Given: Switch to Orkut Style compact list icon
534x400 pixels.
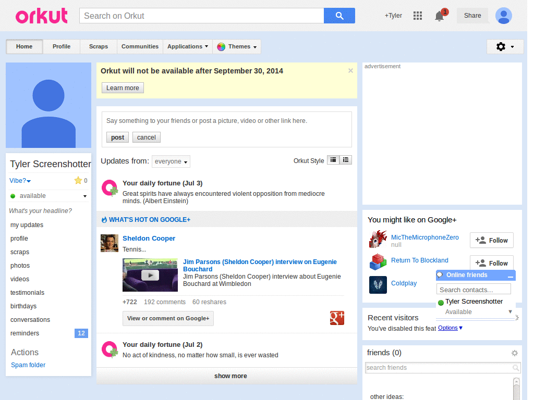Looking at the screenshot, I should coord(346,160).
